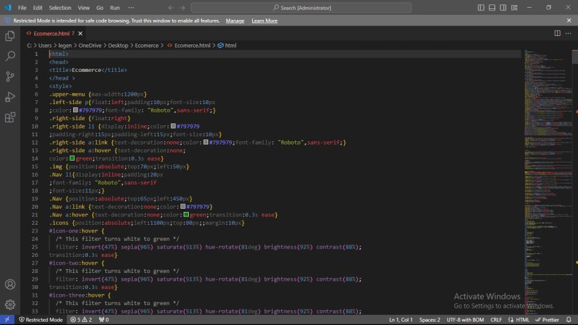This screenshot has height=325, width=578.
Task: Toggle the primary side bar layout icon
Action: coord(481,7)
